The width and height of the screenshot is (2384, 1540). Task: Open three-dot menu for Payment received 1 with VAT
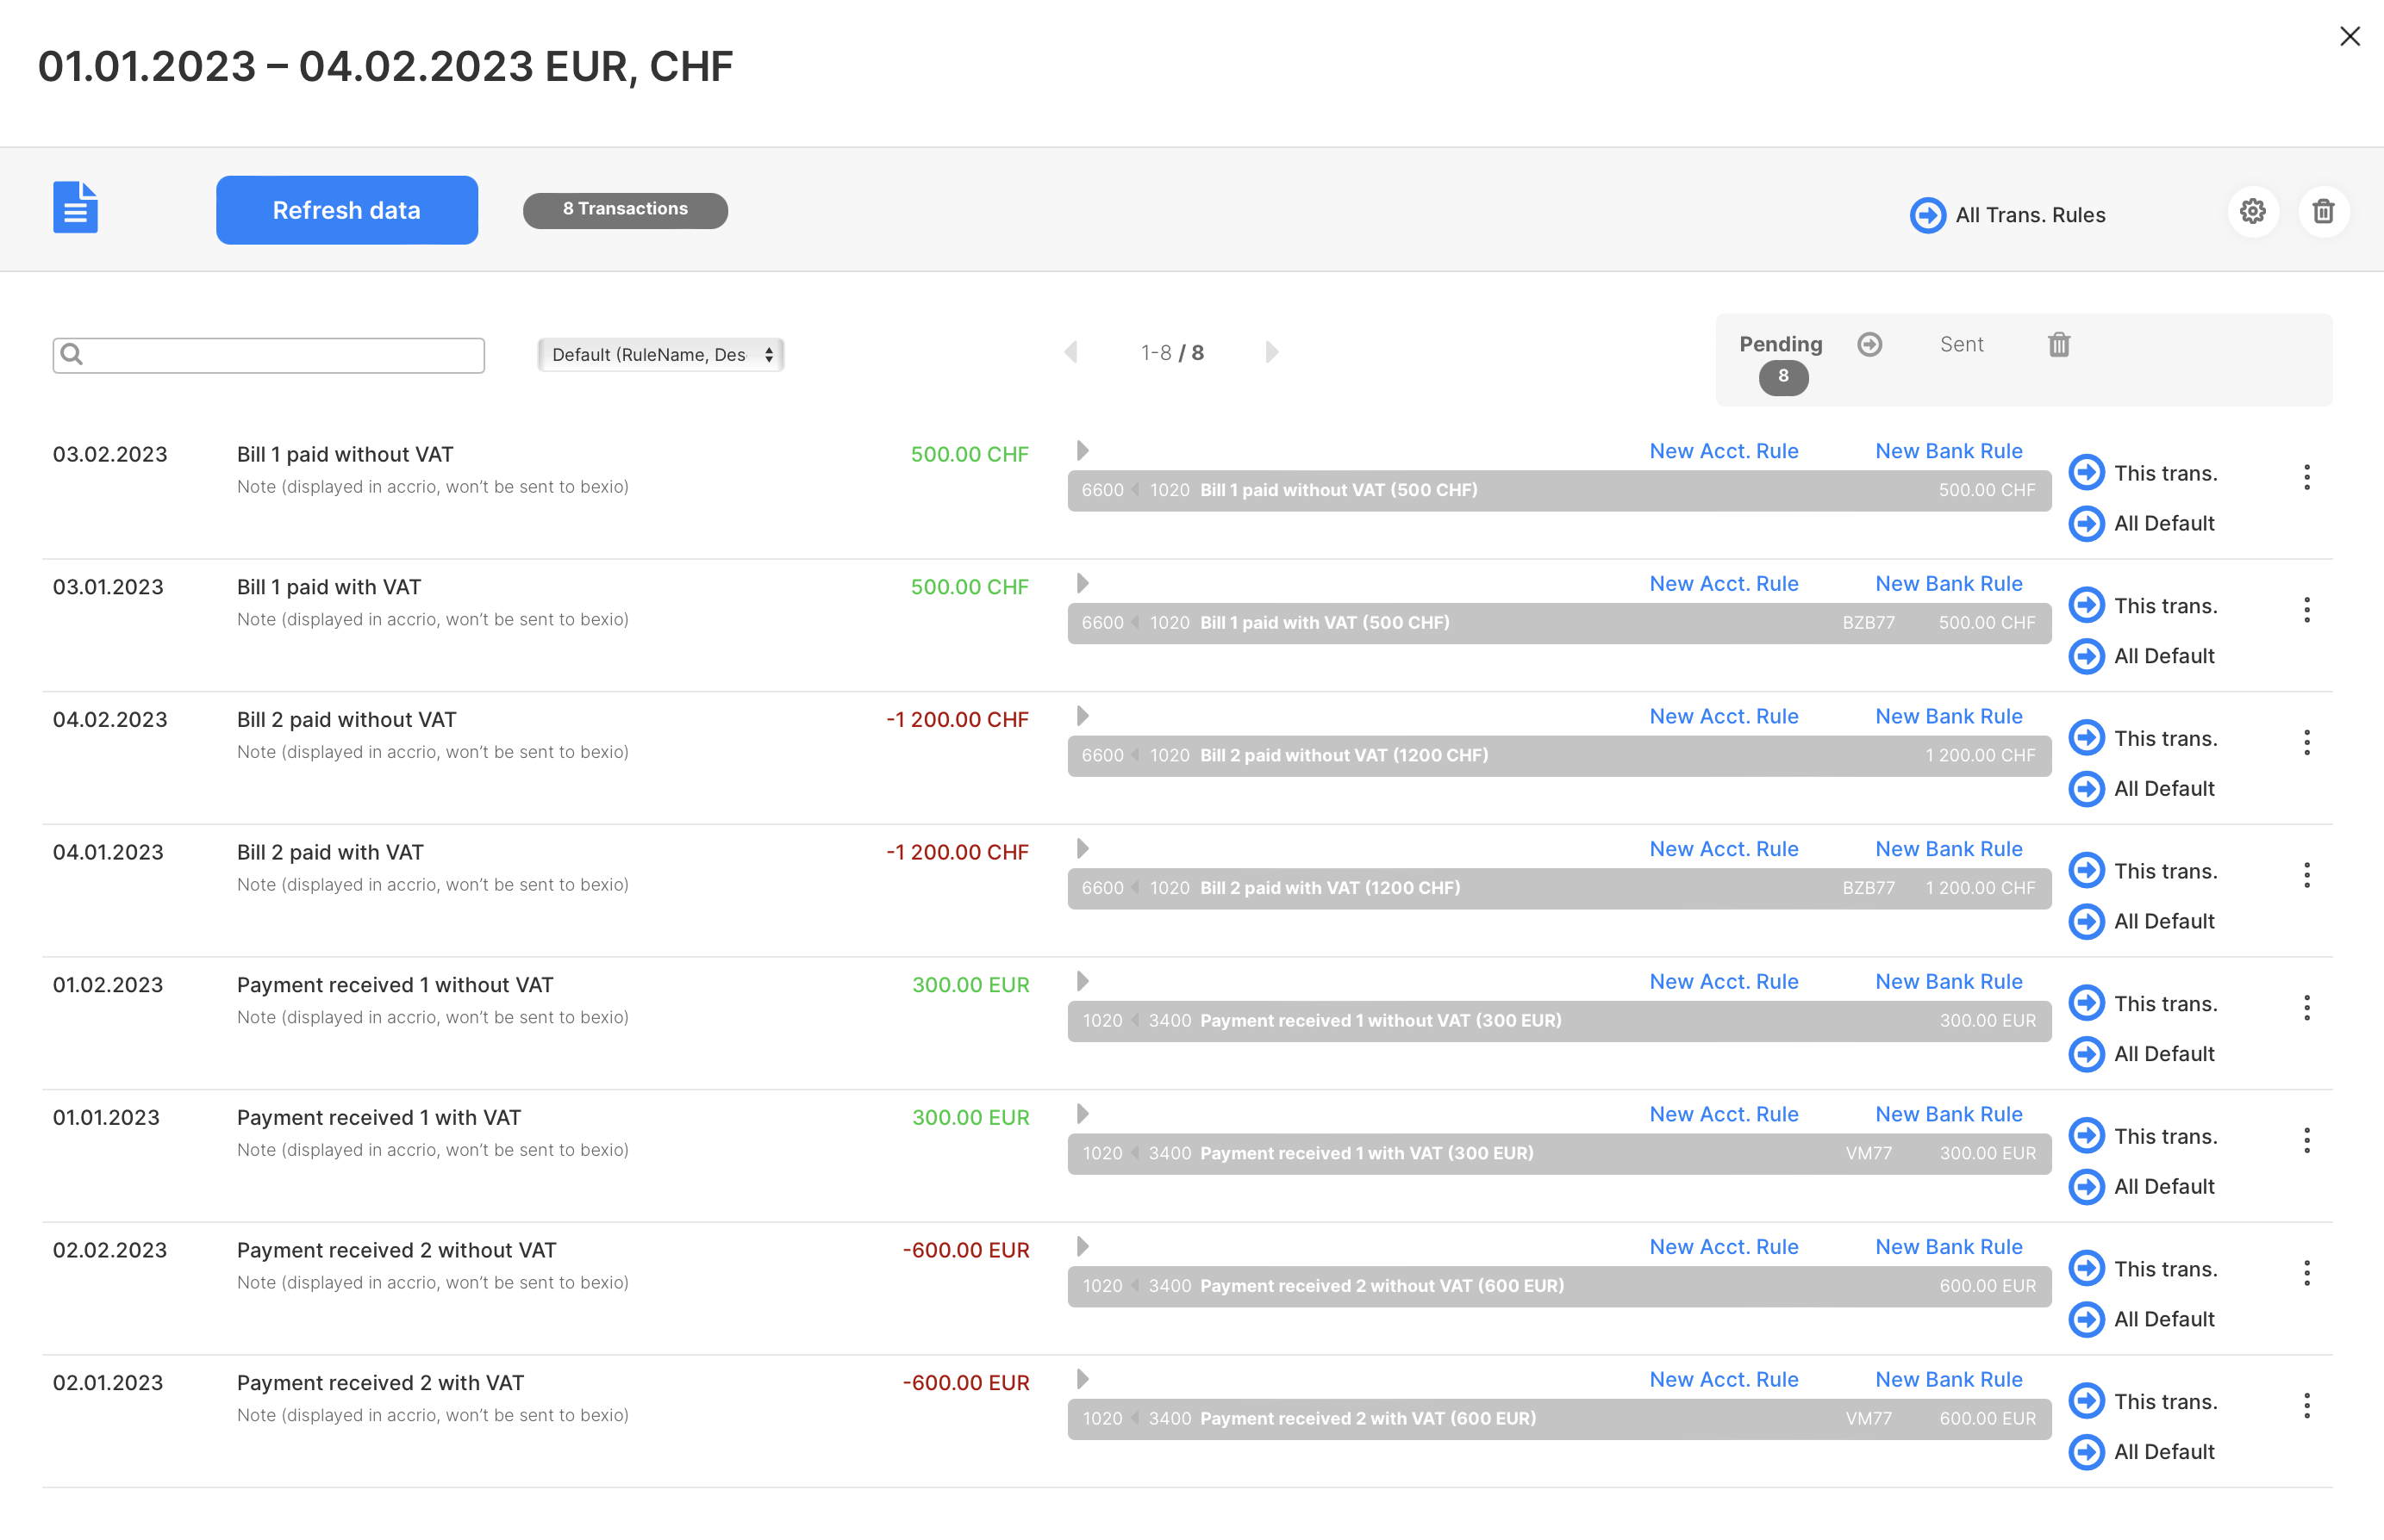tap(2306, 1140)
